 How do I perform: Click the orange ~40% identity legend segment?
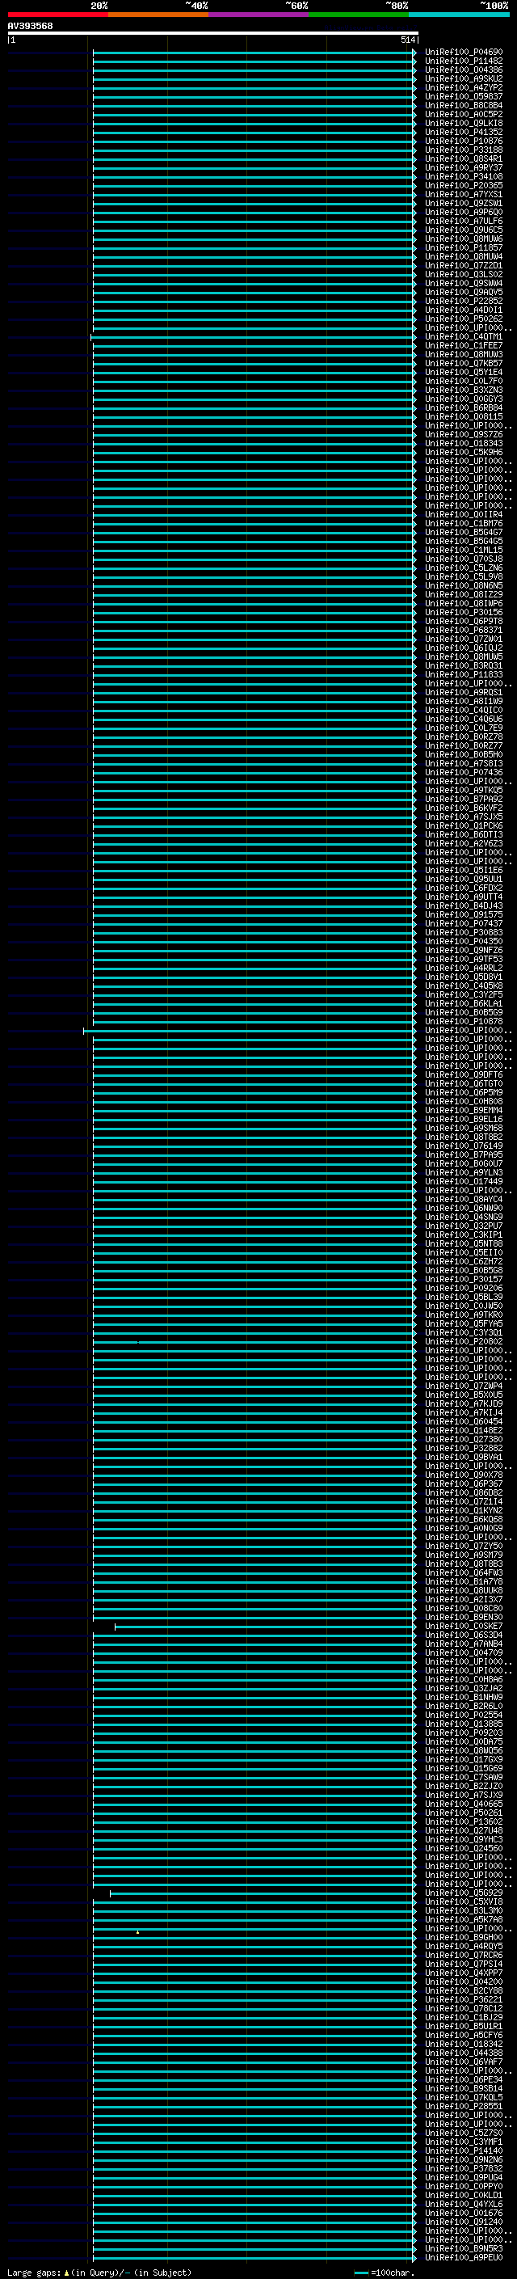(158, 15)
